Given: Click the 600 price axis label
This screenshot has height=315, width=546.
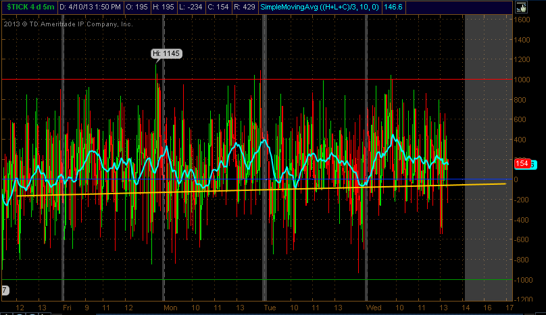Looking at the screenshot, I should [520, 119].
